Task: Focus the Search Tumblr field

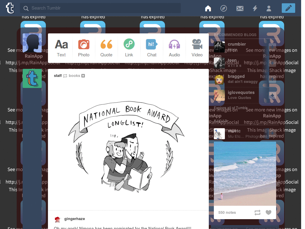Action: coord(100,8)
